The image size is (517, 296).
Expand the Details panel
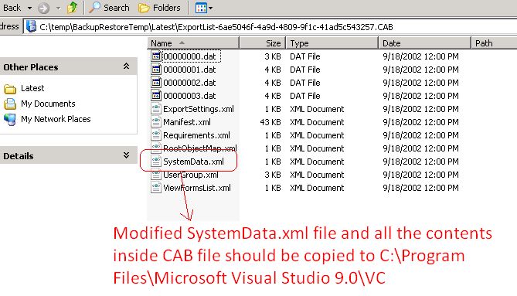(126, 155)
